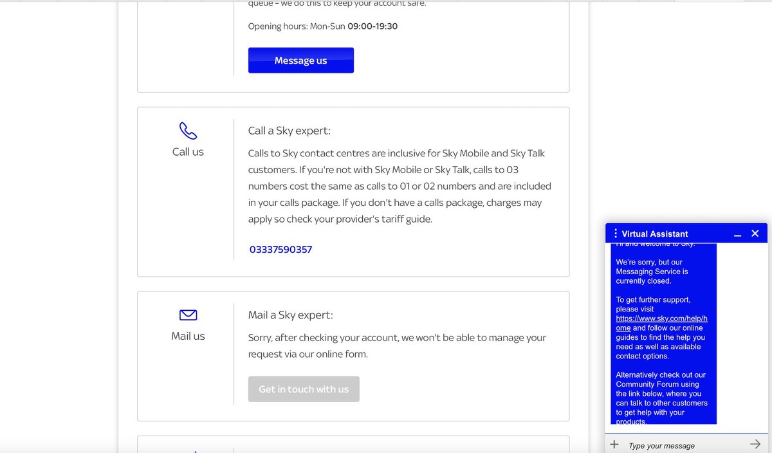The height and width of the screenshot is (453, 772).
Task: Click the Type your message input field
Action: click(686, 445)
